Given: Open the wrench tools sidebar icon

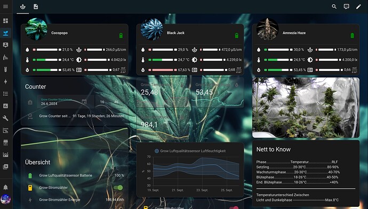Looking at the screenshot, I should pos(5,118).
